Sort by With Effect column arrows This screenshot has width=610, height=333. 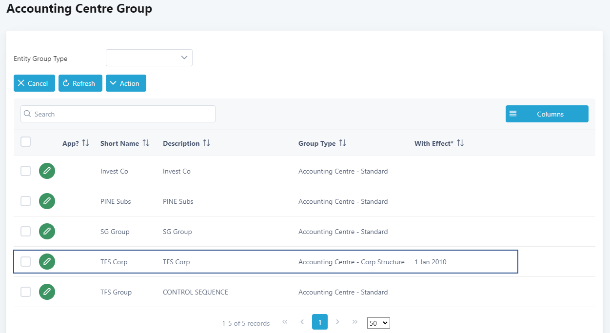[460, 143]
